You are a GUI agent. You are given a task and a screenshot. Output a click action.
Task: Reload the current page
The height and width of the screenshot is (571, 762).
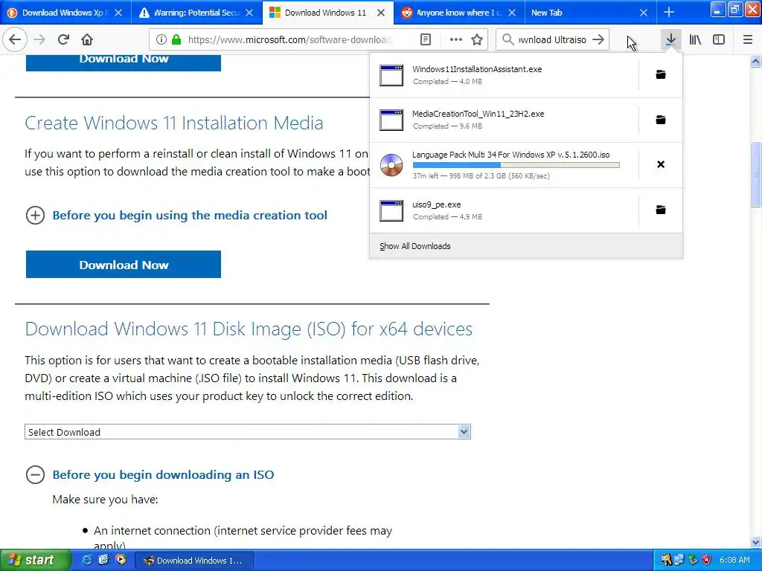click(x=63, y=39)
